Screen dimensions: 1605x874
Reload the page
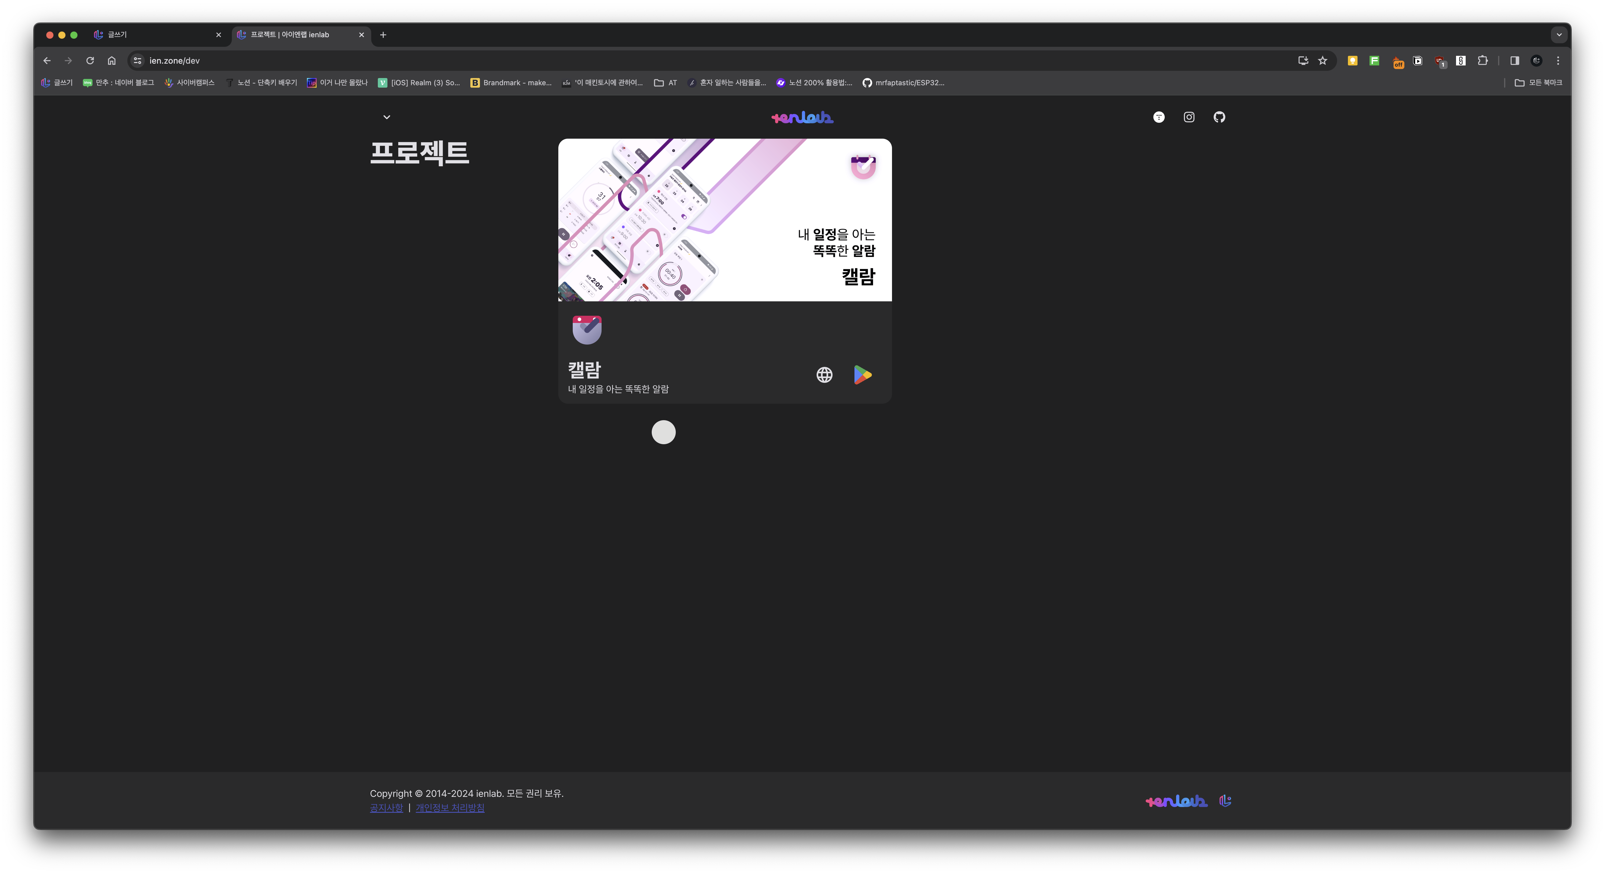90,60
